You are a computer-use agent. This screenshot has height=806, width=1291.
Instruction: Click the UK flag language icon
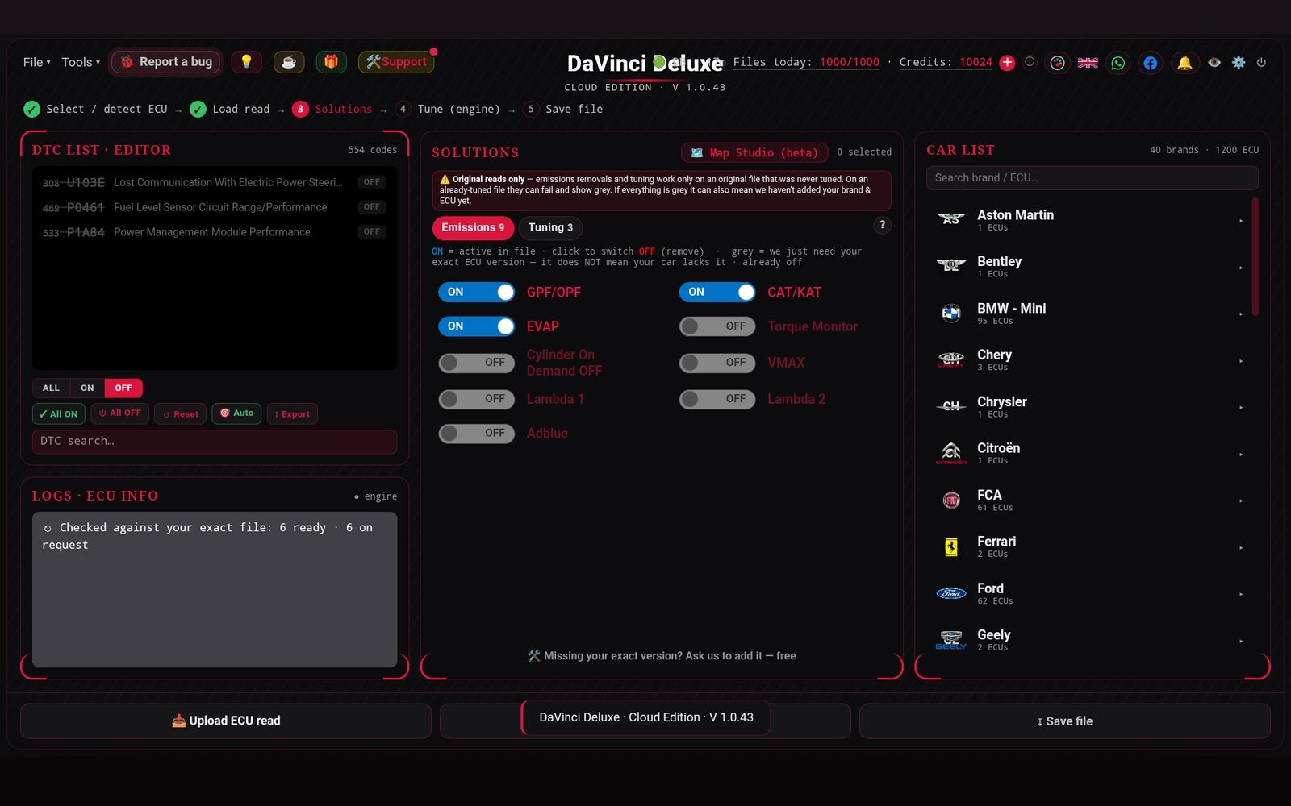(1088, 63)
